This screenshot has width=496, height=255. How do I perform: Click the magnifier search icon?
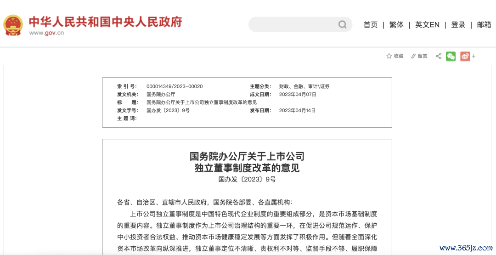(x=343, y=25)
